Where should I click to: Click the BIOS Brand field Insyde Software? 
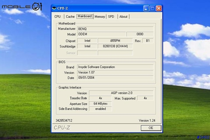[x=115, y=67]
